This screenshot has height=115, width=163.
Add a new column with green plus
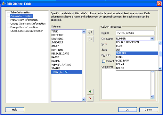pyautogui.click(x=90, y=92)
